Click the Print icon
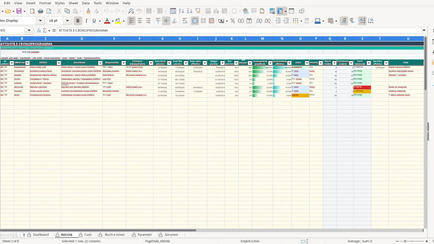 click(41, 11)
